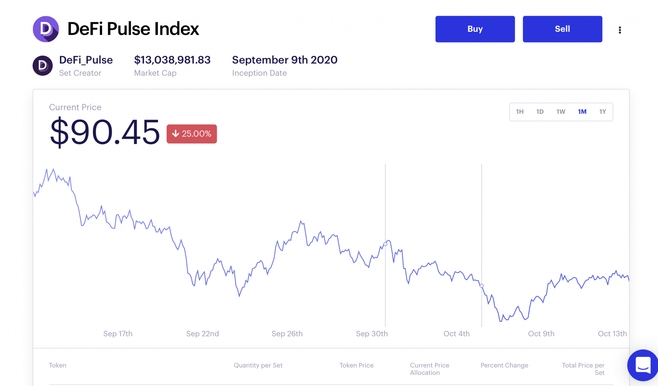The image size is (658, 386).
Task: Switch the chart to 1Y range
Action: [603, 112]
